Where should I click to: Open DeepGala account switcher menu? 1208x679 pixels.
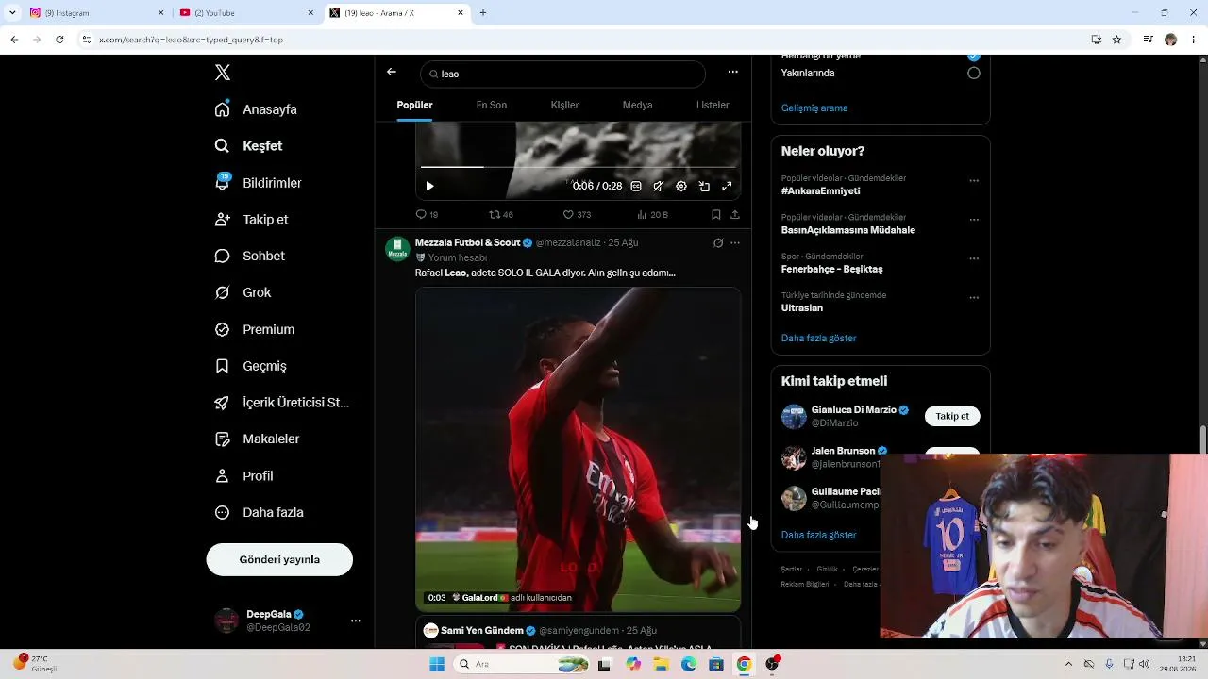point(356,621)
